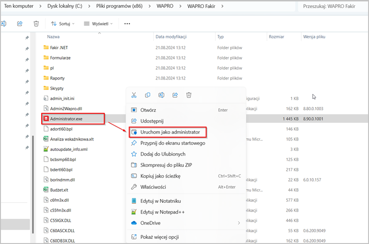This screenshot has height=244, width=369.
Task: Click the chevron after WAPRO Fakir breadcrumb
Action: coord(223,6)
